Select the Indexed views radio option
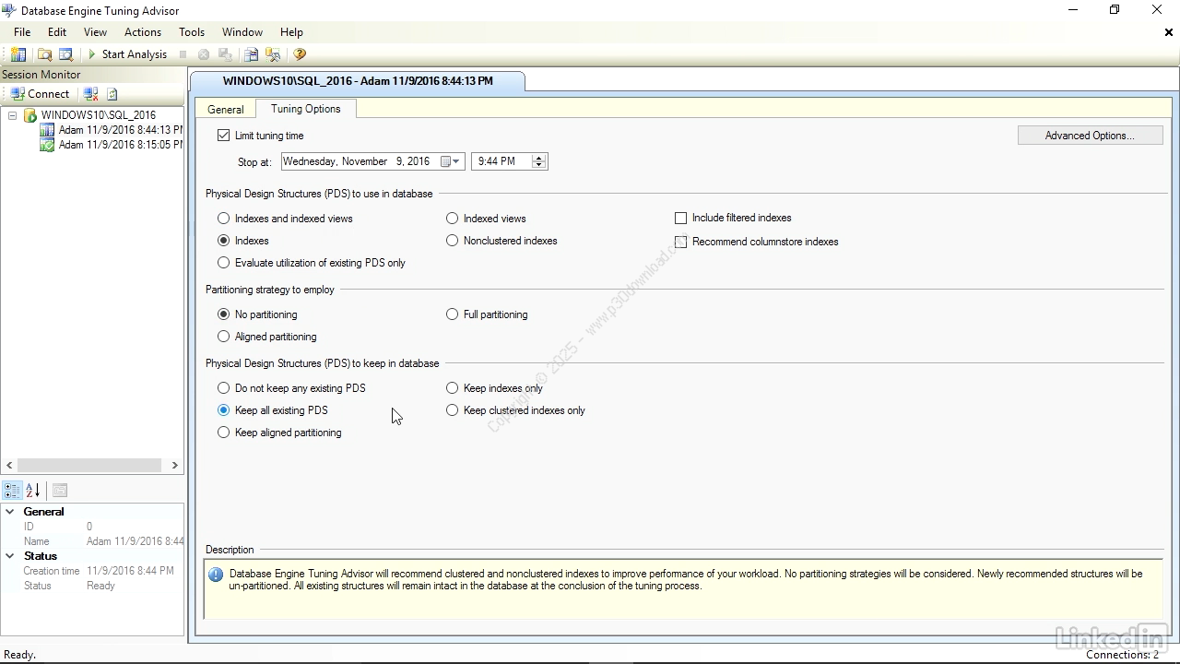 [x=452, y=219]
